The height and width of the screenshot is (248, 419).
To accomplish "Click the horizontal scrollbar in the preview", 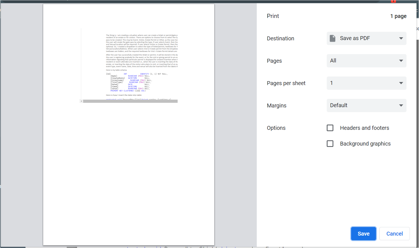I will coord(130,101).
